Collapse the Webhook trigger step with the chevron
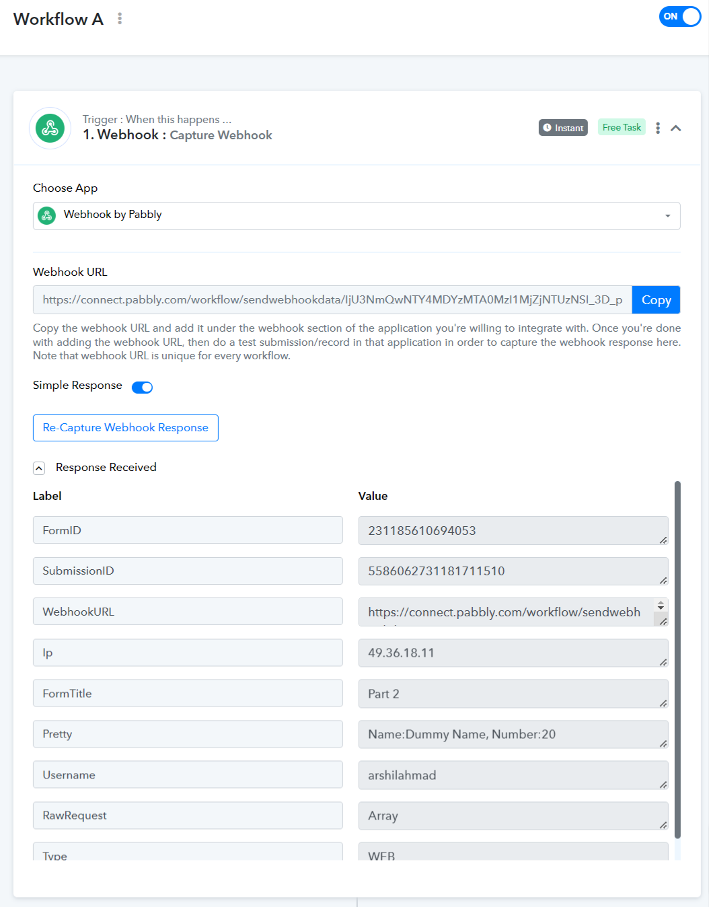The image size is (709, 907). pos(676,128)
